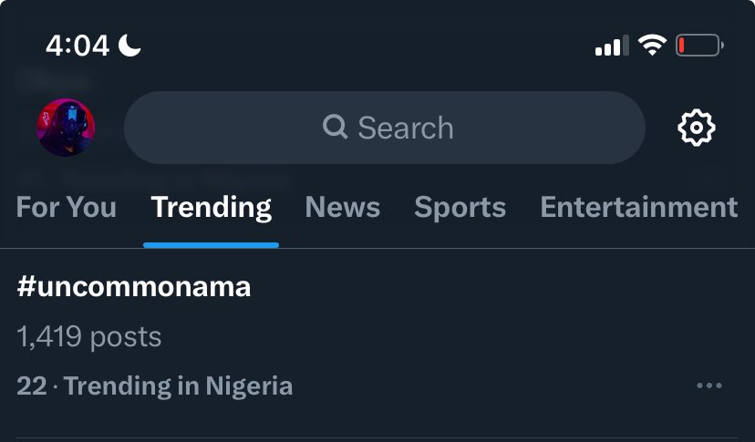Tap the 1,419 posts count
755x442 pixels.
pyautogui.click(x=89, y=336)
